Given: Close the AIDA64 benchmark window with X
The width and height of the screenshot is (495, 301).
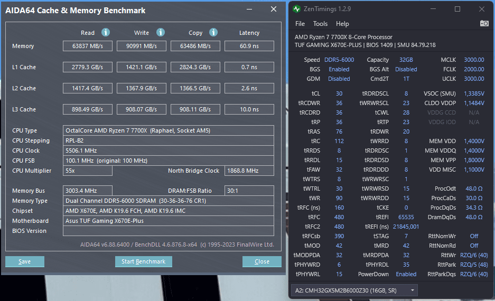Looking at the screenshot, I should coord(274,9).
